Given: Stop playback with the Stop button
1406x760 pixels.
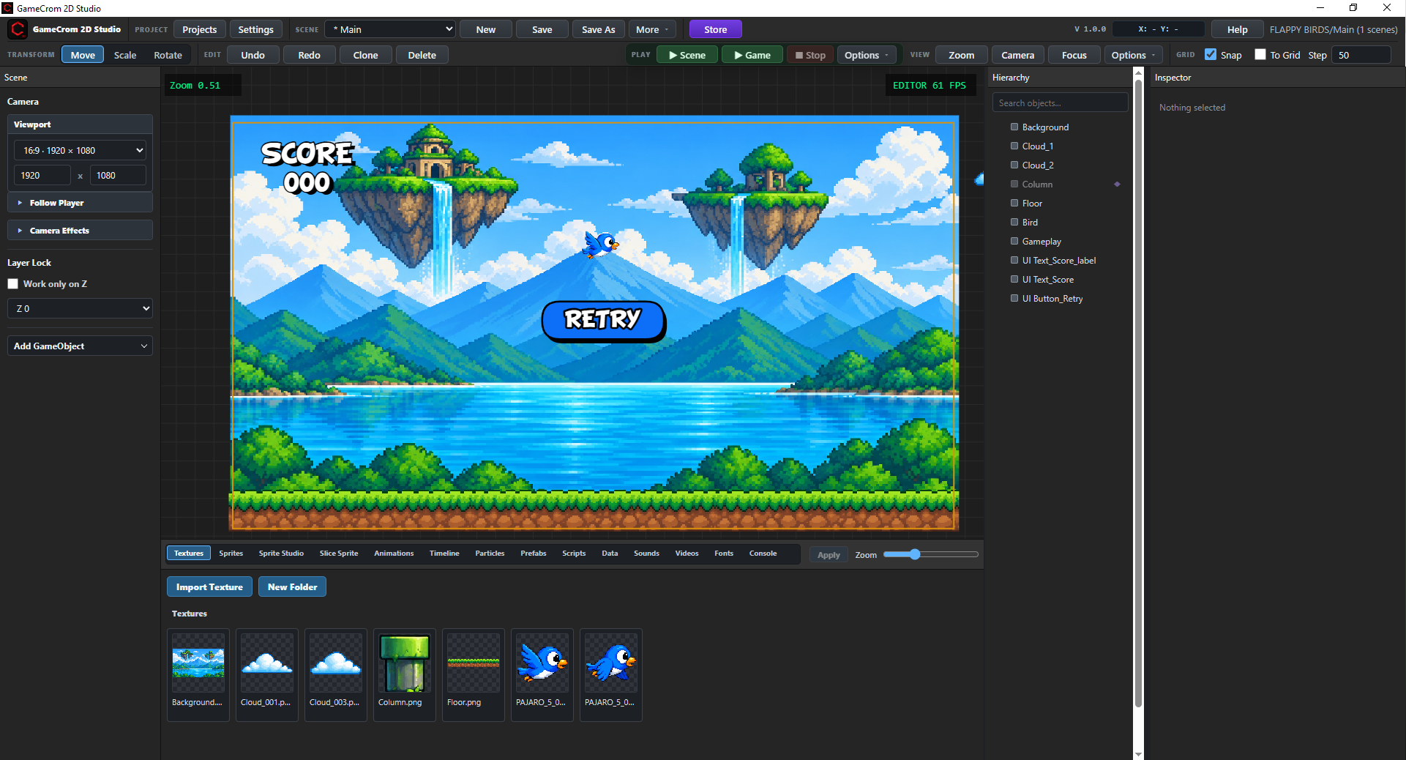Looking at the screenshot, I should coord(810,55).
